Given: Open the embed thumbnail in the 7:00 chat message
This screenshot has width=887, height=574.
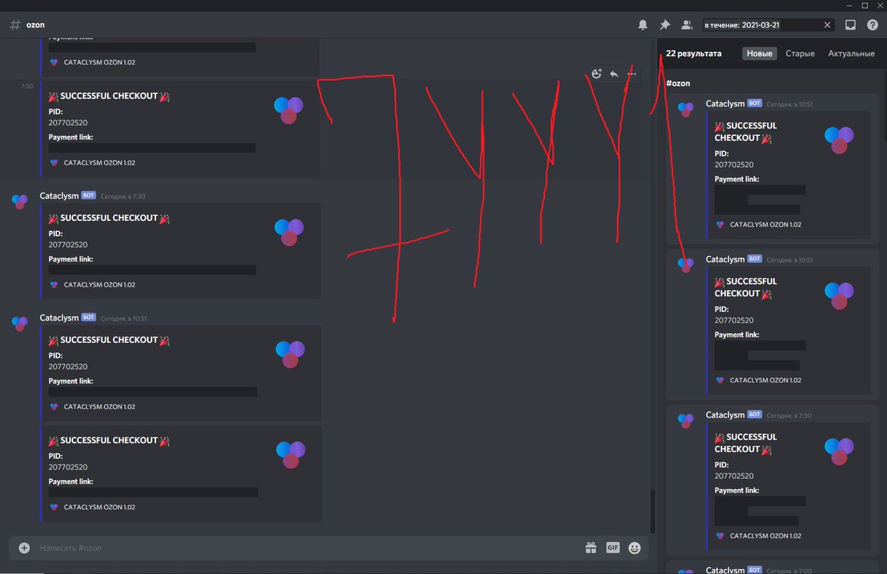Looking at the screenshot, I should (289, 110).
